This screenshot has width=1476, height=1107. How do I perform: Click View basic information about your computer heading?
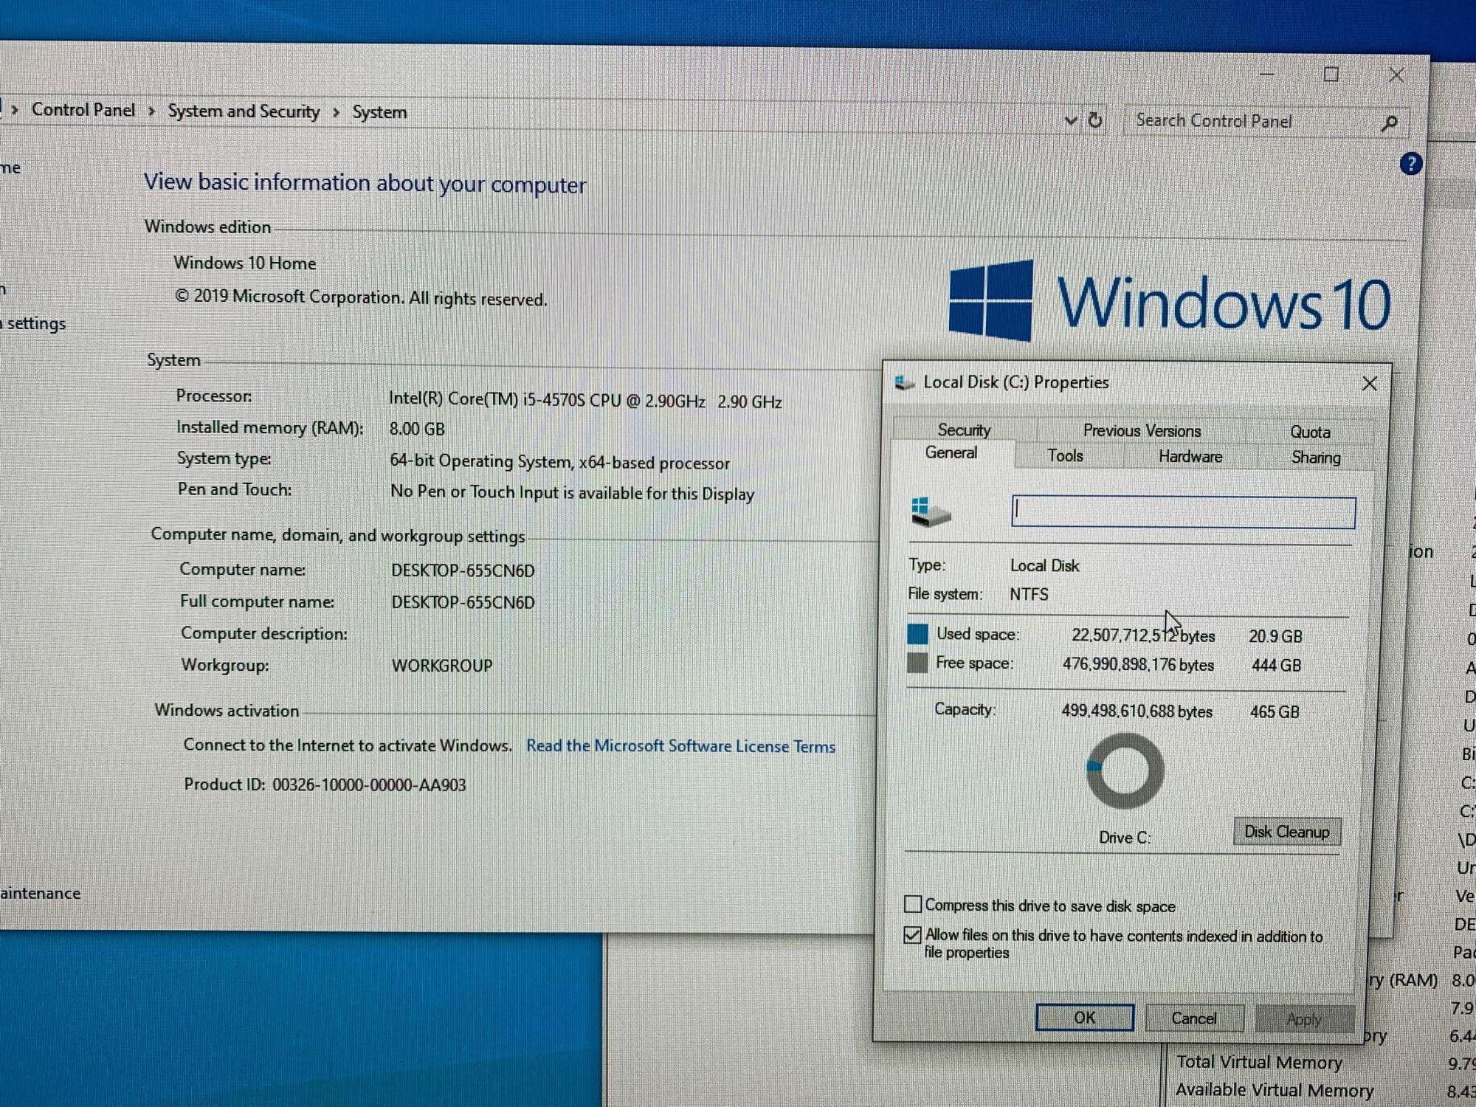(x=365, y=182)
